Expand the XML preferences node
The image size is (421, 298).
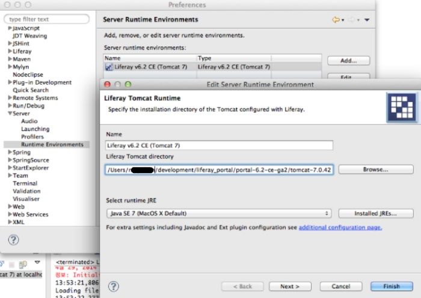[10, 222]
